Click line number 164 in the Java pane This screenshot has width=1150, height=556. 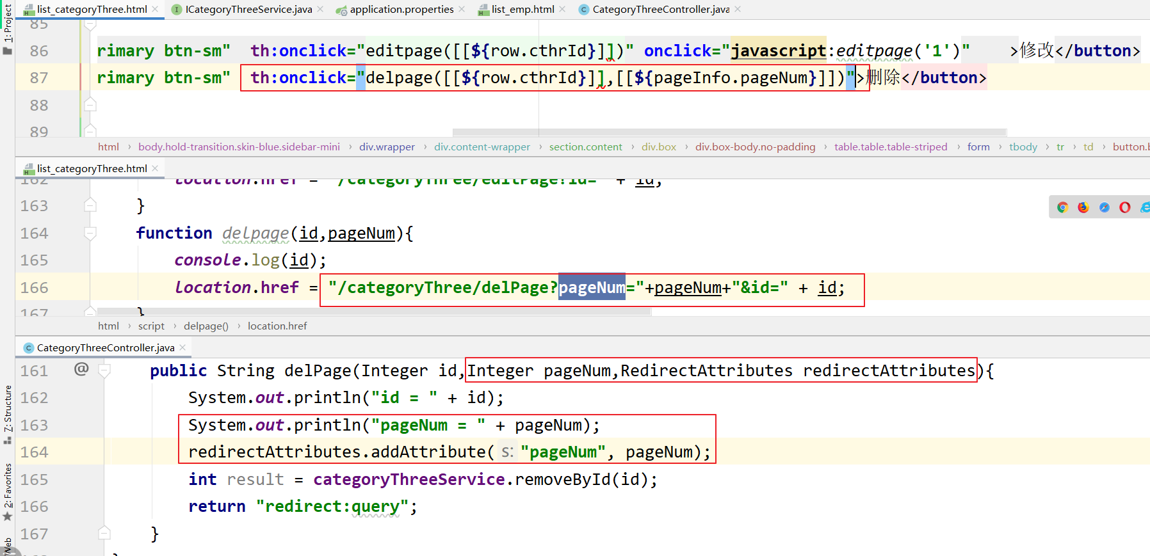pos(35,452)
